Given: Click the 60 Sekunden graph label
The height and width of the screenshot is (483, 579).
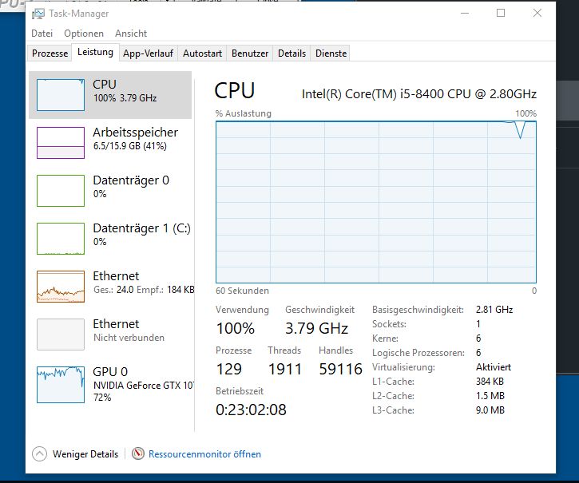Looking at the screenshot, I should 242,291.
